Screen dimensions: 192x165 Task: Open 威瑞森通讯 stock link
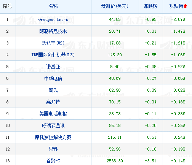tap(53, 125)
